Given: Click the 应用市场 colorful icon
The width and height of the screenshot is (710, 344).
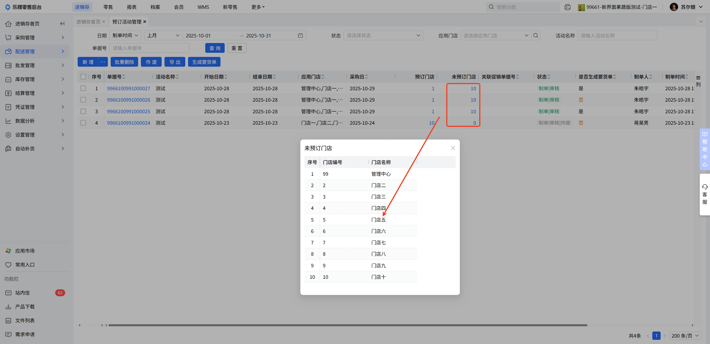Looking at the screenshot, I should tap(8, 251).
